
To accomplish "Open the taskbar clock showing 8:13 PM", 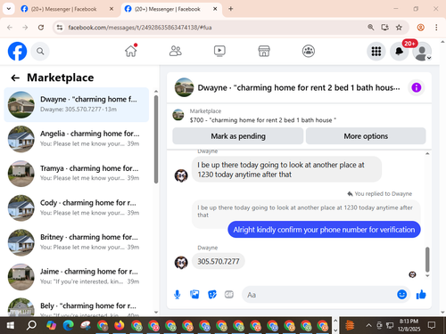I will coord(409,325).
